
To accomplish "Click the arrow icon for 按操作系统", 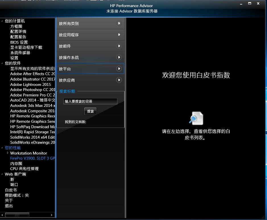I will coord(119,58).
